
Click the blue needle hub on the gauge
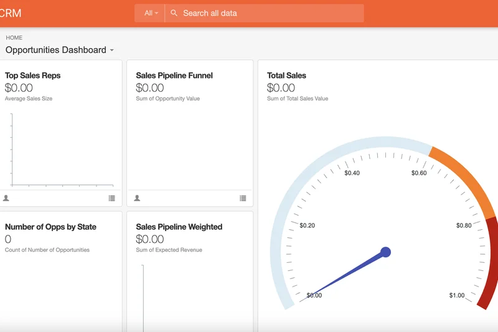385,252
